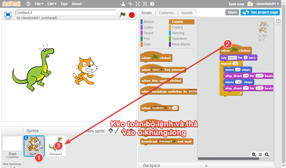286x168 pixels.
Task: Reset zoom in the scripts area
Action: (x=260, y=155)
